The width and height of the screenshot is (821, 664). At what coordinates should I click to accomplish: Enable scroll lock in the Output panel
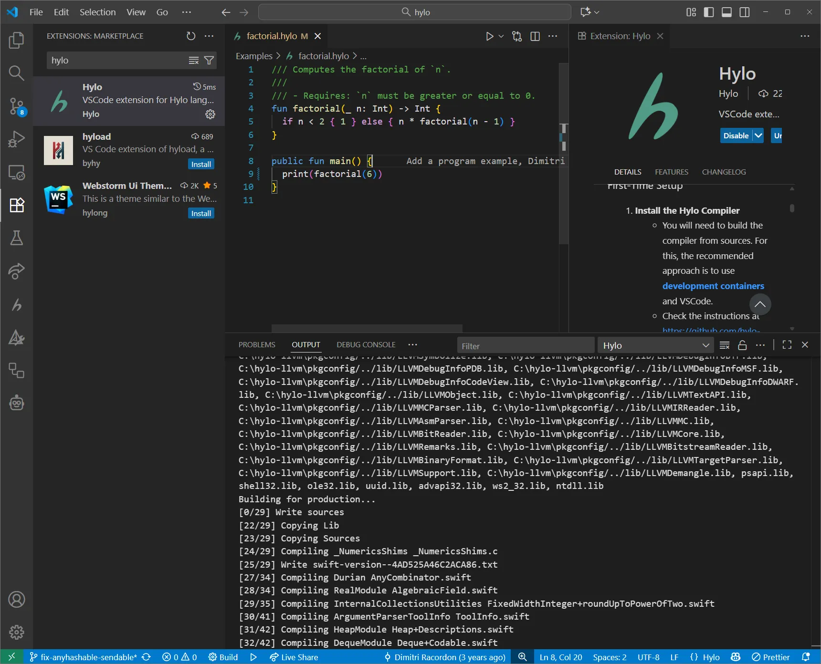tap(742, 345)
